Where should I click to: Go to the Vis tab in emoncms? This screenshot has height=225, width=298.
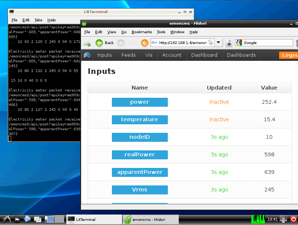click(x=149, y=55)
